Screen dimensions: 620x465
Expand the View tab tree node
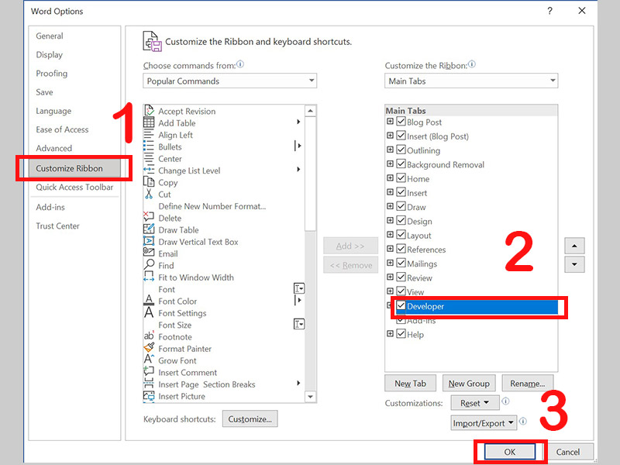coord(390,291)
